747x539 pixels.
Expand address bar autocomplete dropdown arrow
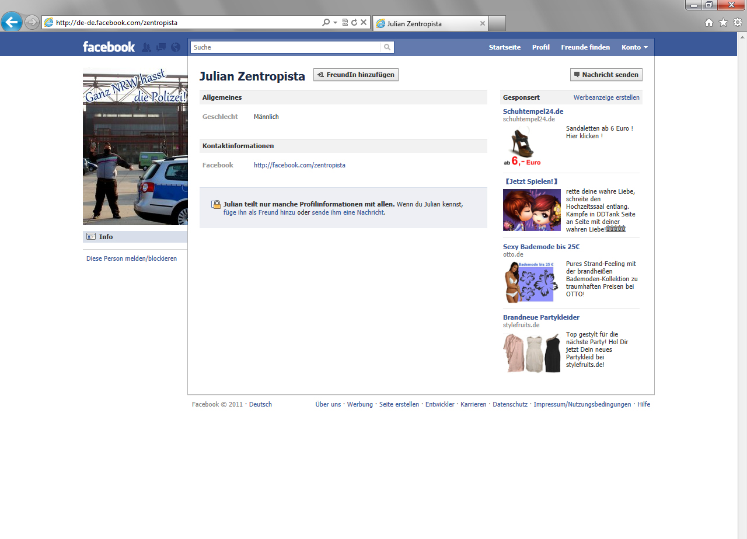(336, 23)
